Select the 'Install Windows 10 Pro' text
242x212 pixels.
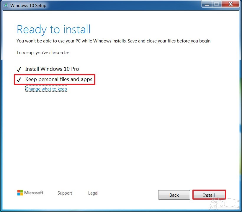(x=52, y=69)
